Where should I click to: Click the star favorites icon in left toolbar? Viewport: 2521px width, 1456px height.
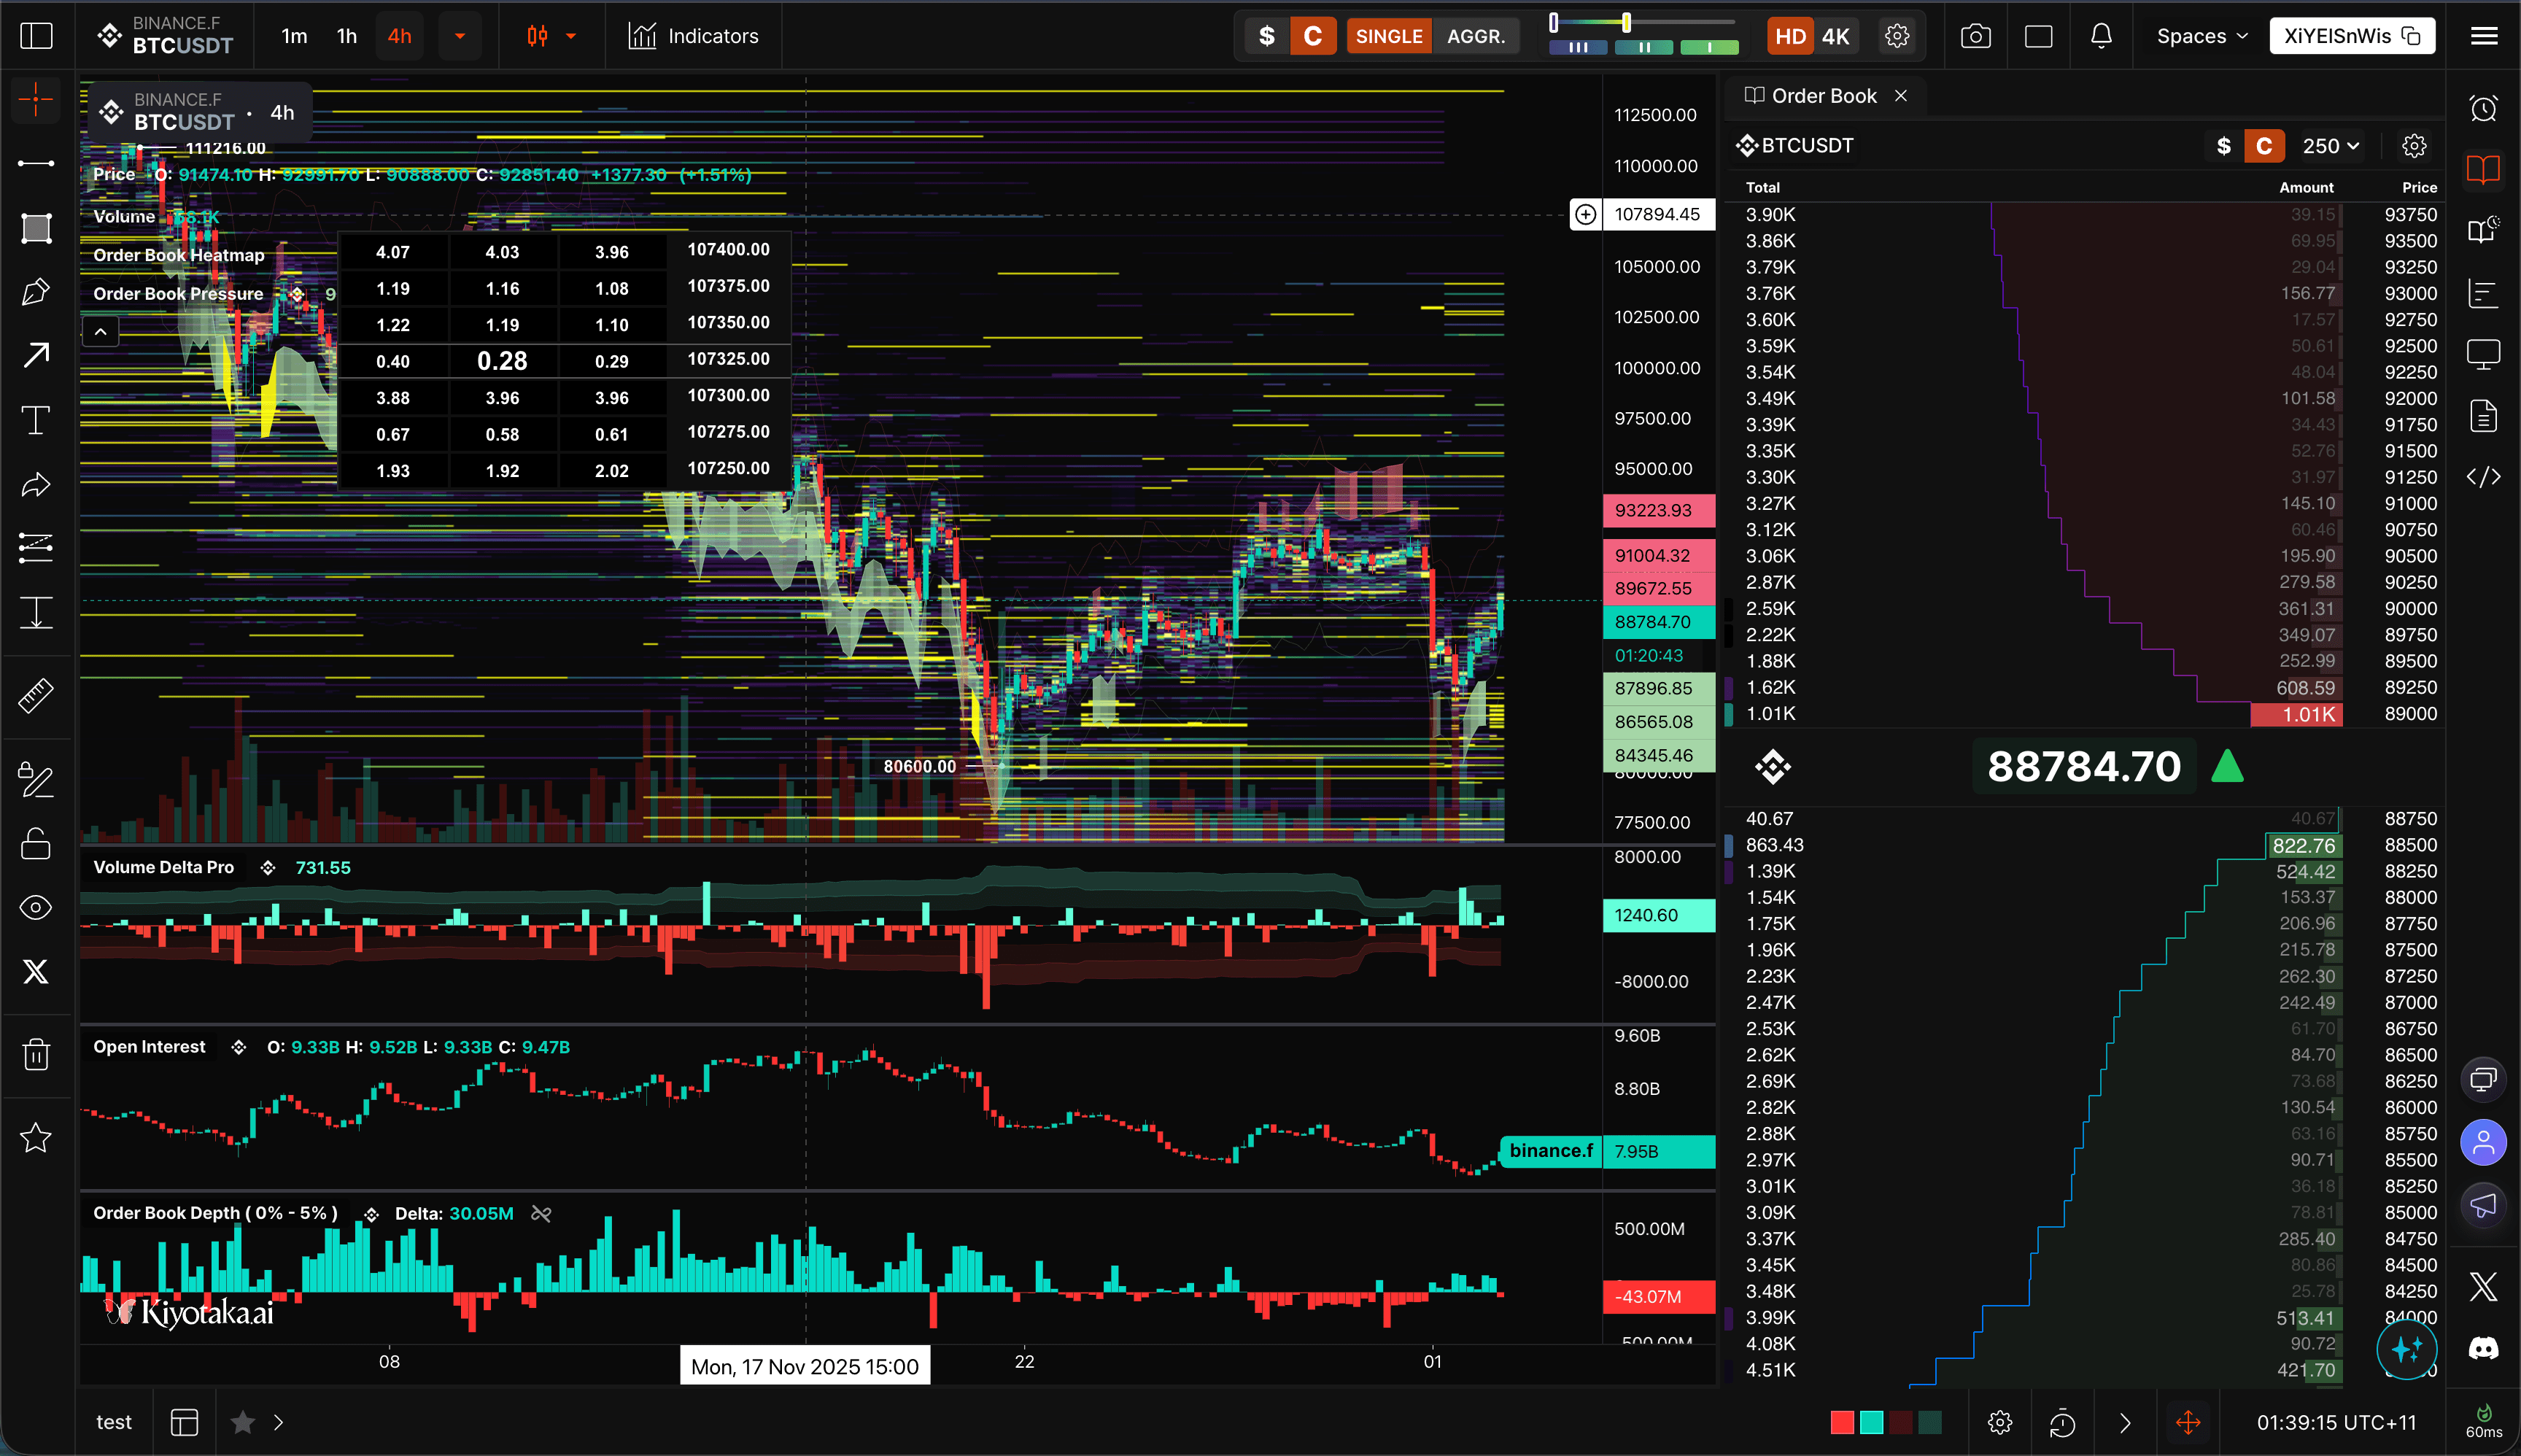pyautogui.click(x=36, y=1137)
